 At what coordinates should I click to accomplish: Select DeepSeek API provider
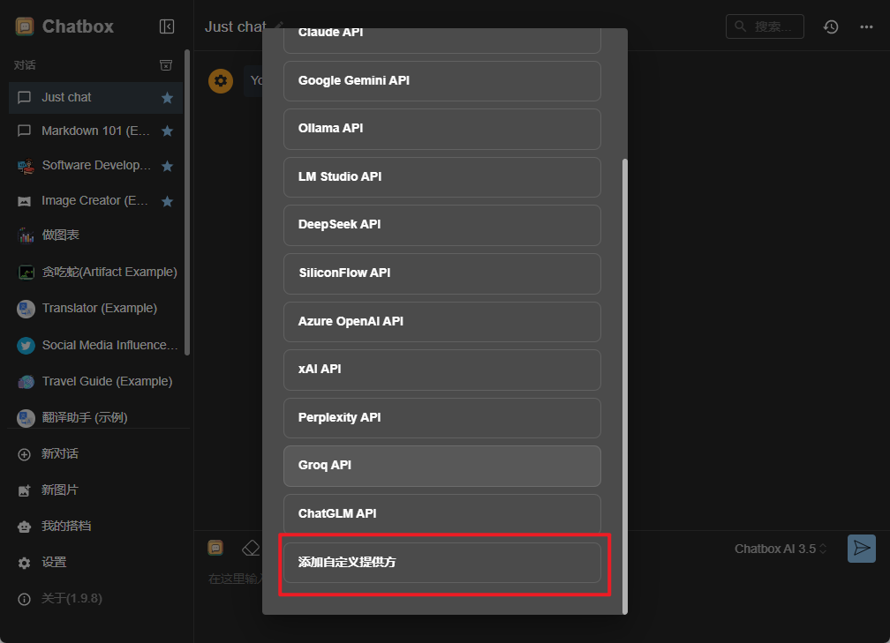tap(442, 225)
